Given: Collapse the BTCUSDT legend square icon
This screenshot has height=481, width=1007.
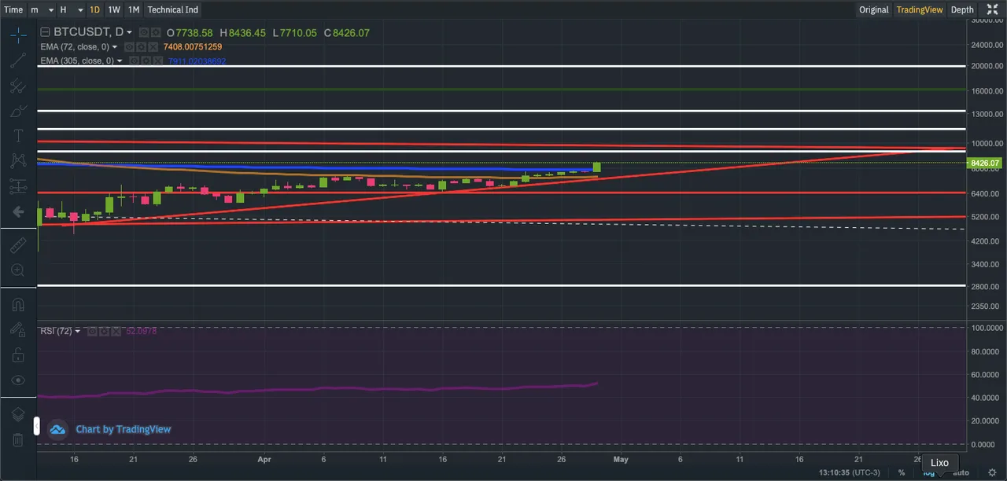Looking at the screenshot, I should 45,32.
